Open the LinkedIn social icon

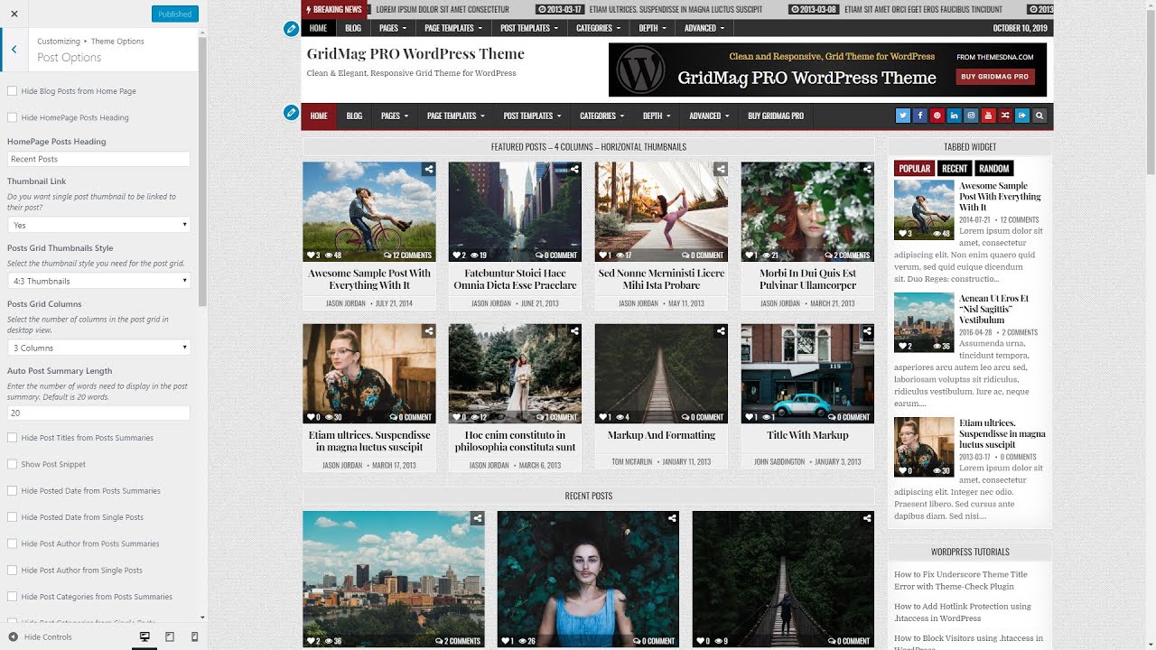954,116
